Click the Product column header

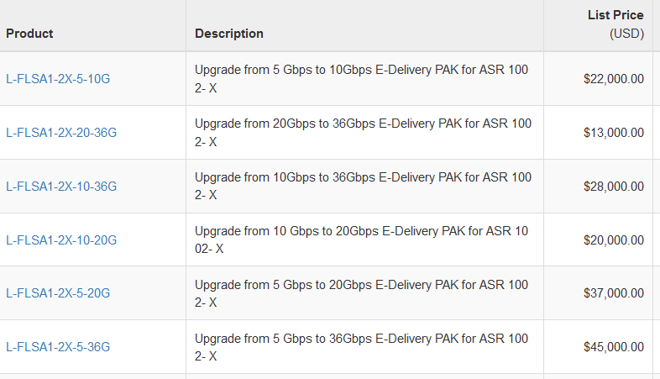[x=29, y=34]
